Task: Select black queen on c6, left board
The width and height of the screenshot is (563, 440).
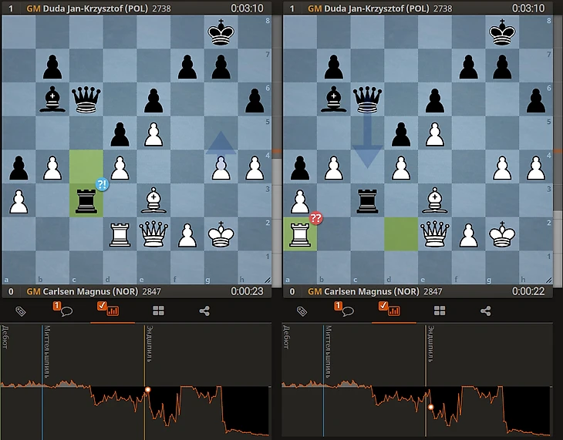Action: (86, 99)
